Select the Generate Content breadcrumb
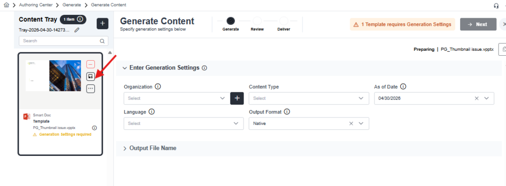 click(x=108, y=5)
